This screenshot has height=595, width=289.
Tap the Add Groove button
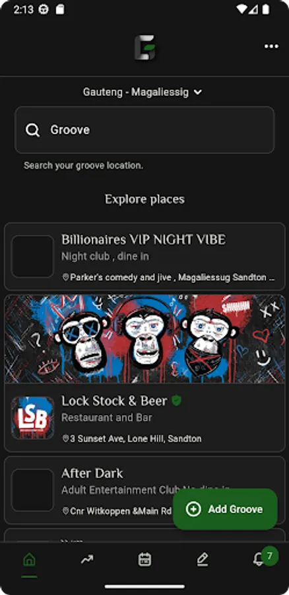coord(225,509)
